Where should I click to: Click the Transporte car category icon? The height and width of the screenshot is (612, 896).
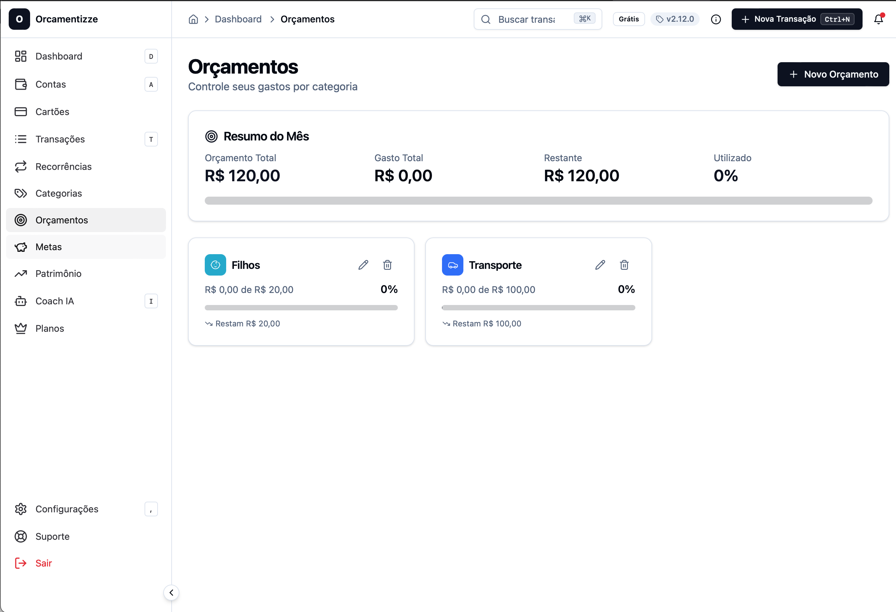click(452, 265)
